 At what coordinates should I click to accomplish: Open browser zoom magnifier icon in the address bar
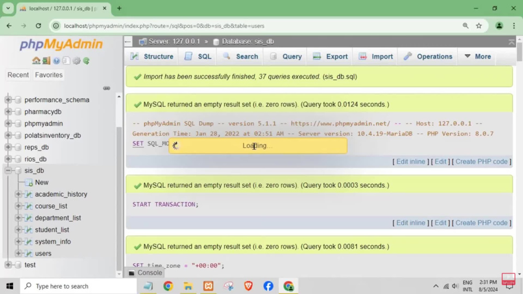pos(465,26)
